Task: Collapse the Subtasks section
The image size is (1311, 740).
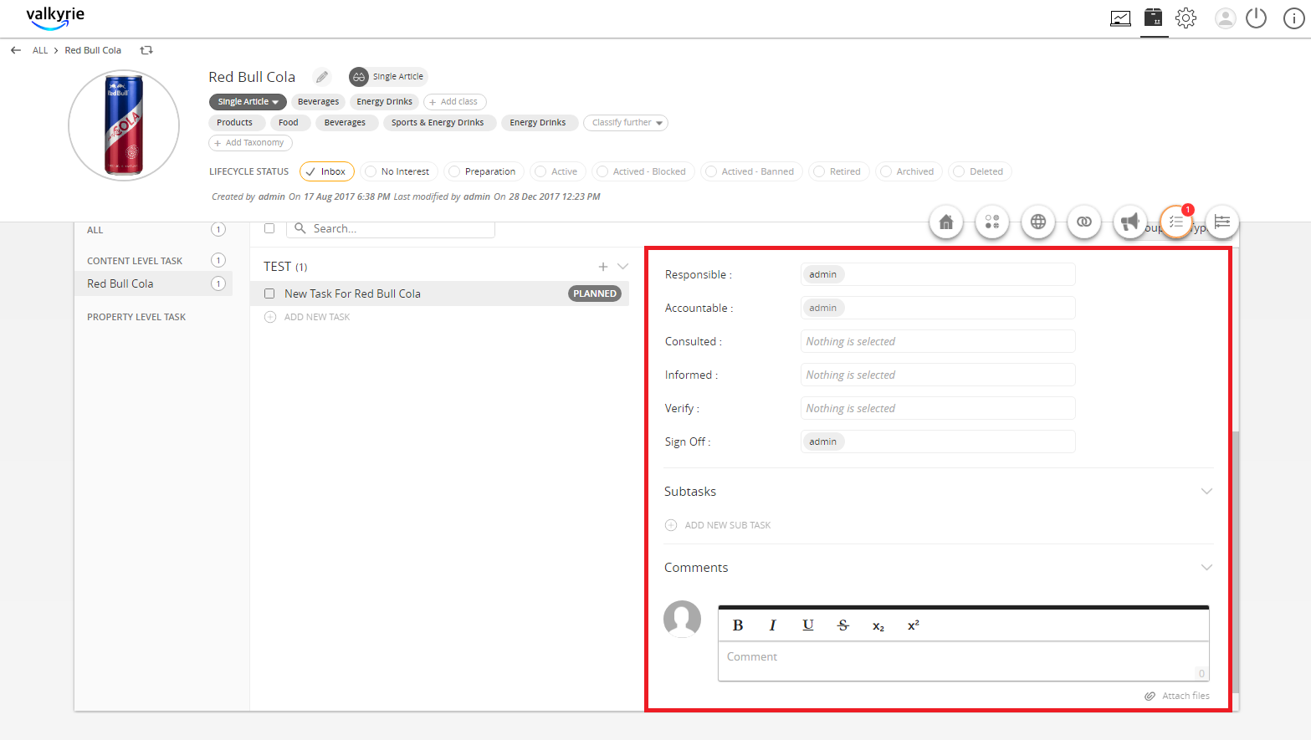Action: coord(1206,492)
